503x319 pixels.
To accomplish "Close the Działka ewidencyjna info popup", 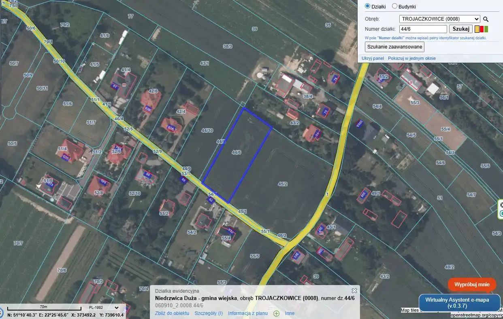I will pyautogui.click(x=354, y=291).
